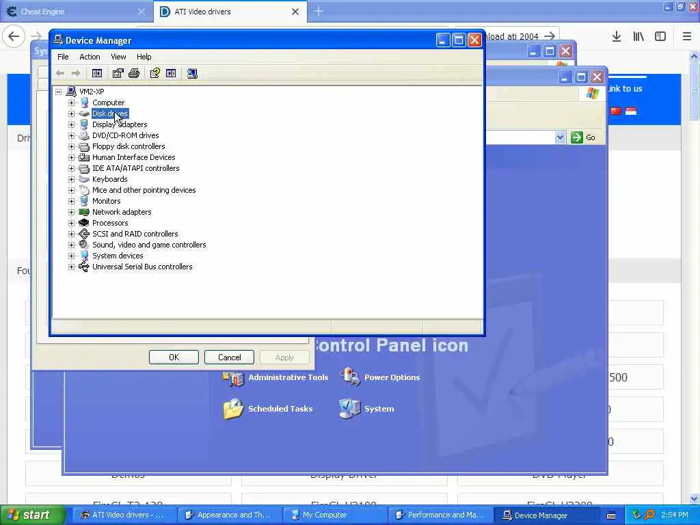Click the Help toolbar icon with question mark

[x=155, y=74]
